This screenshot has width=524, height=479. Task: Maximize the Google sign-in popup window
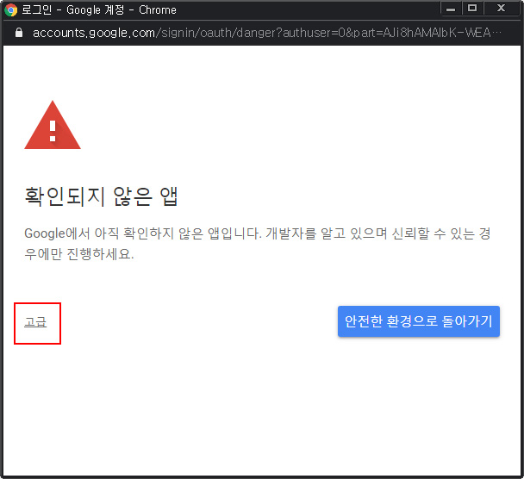tap(471, 9)
